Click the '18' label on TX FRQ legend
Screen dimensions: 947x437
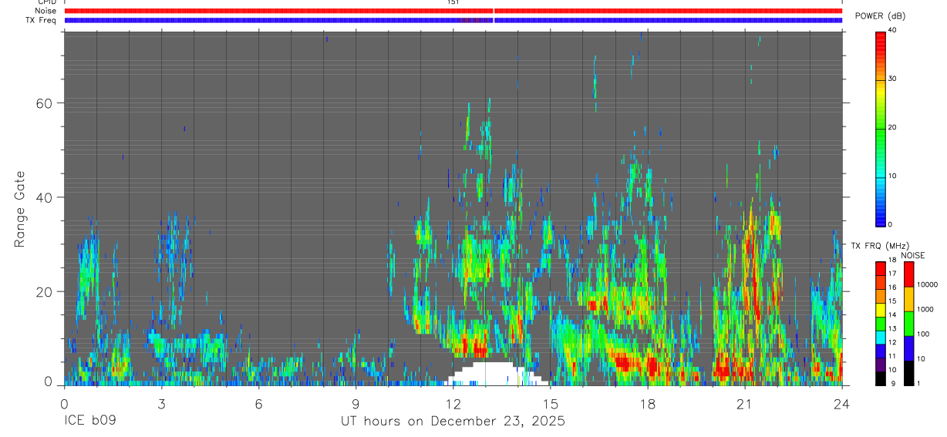pyautogui.click(x=891, y=261)
